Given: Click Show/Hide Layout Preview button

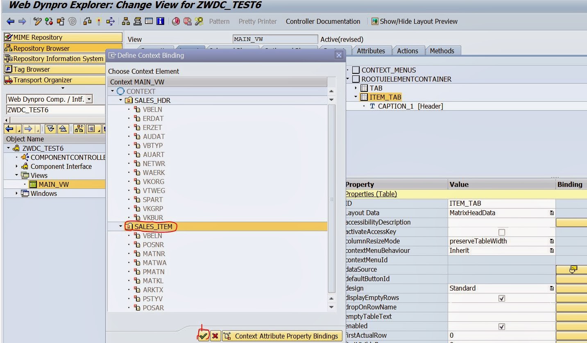Looking at the screenshot, I should pos(414,21).
